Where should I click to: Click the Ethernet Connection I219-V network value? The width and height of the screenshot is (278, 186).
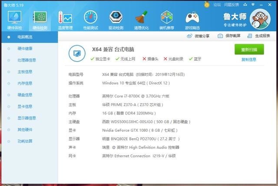pyautogui.click(x=139, y=156)
